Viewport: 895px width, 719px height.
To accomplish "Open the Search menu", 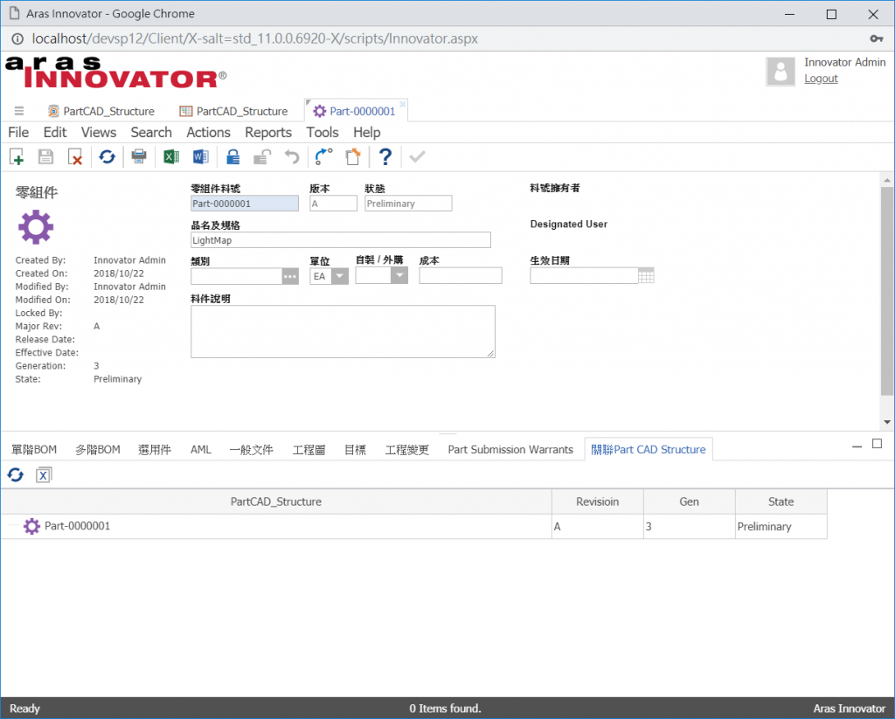I will pos(151,133).
